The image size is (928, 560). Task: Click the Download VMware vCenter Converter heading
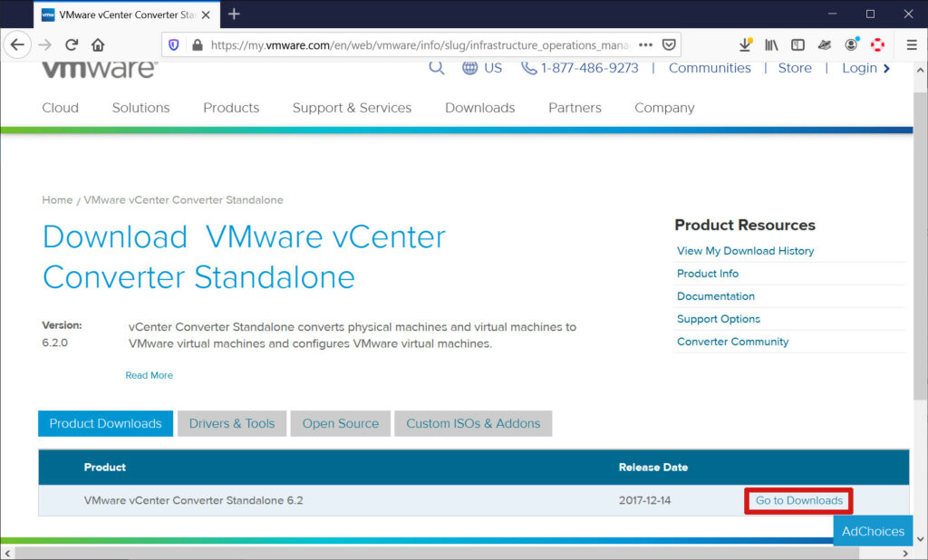pos(244,257)
